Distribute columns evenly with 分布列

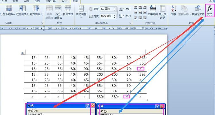coord(125,16)
